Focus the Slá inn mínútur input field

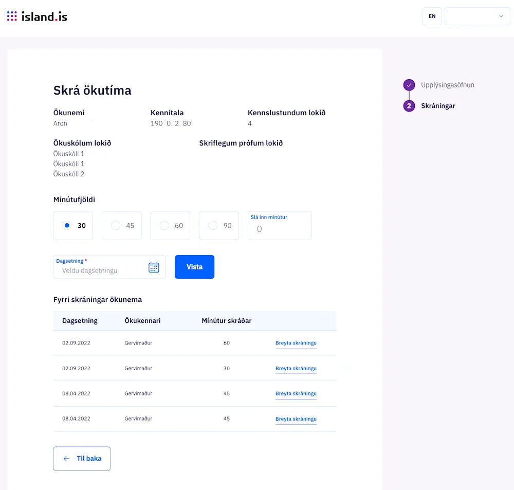pyautogui.click(x=280, y=226)
